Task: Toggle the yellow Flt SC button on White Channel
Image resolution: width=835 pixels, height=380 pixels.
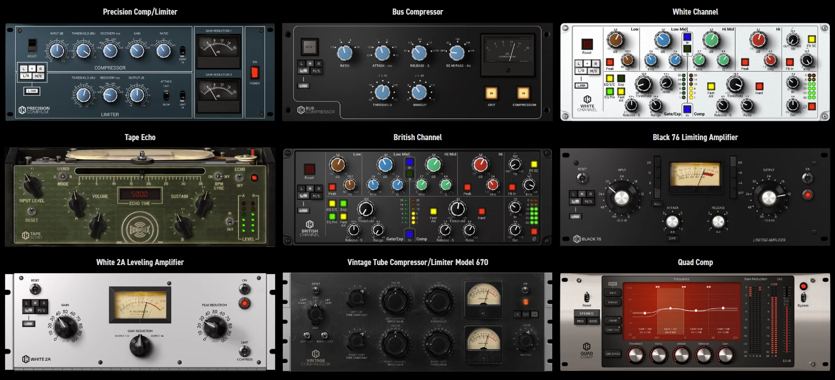Action: point(811,39)
